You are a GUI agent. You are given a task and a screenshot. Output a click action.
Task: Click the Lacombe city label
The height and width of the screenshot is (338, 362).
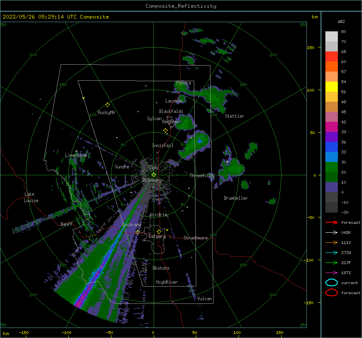(174, 101)
